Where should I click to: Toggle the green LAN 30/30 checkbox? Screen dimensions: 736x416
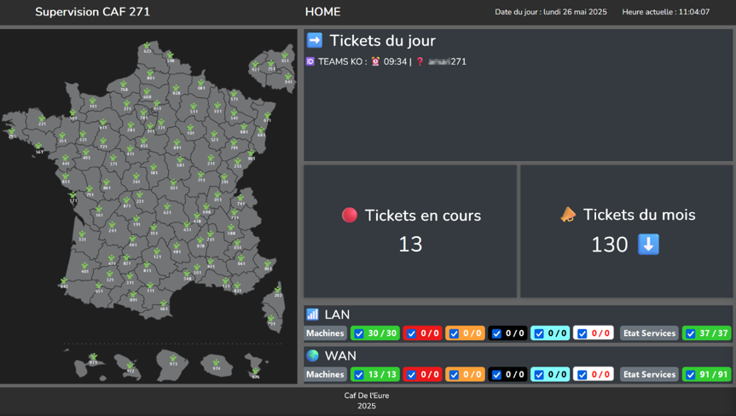pyautogui.click(x=359, y=333)
